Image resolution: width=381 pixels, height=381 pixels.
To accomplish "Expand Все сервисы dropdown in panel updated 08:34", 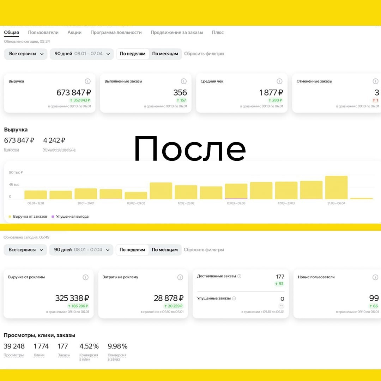I will click(26, 54).
